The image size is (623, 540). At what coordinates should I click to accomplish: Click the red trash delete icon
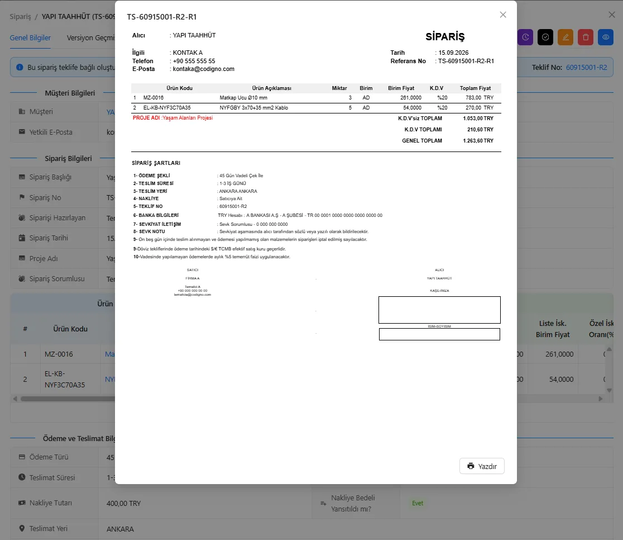point(586,37)
